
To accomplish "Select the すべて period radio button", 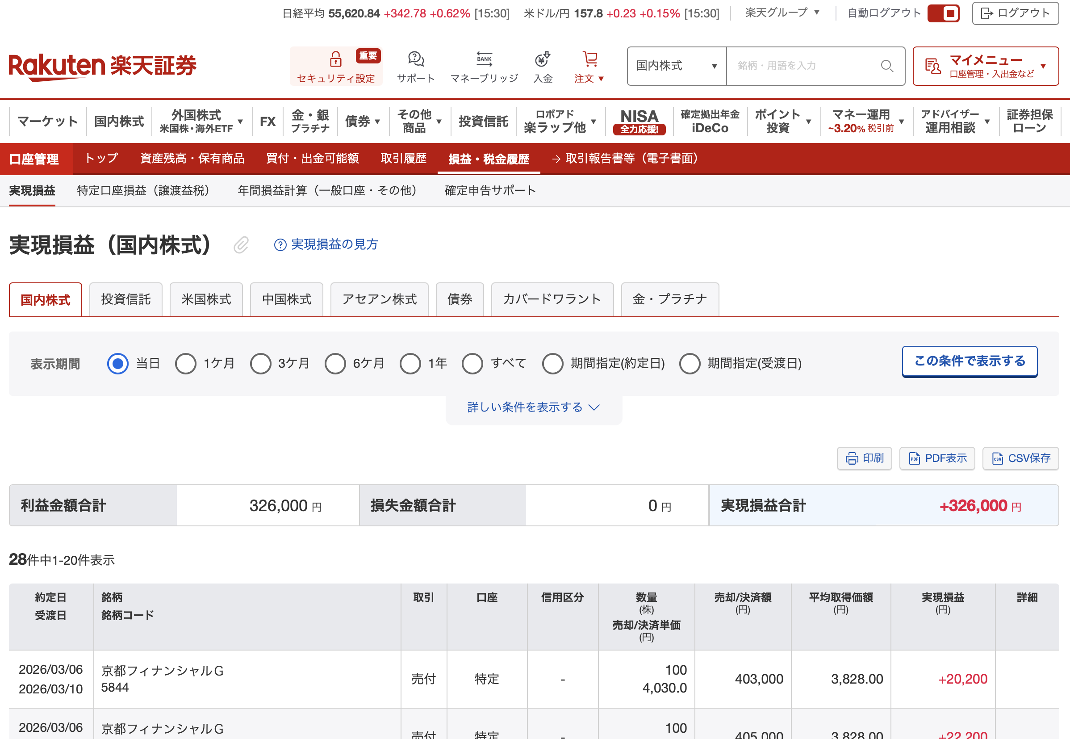I will (472, 364).
